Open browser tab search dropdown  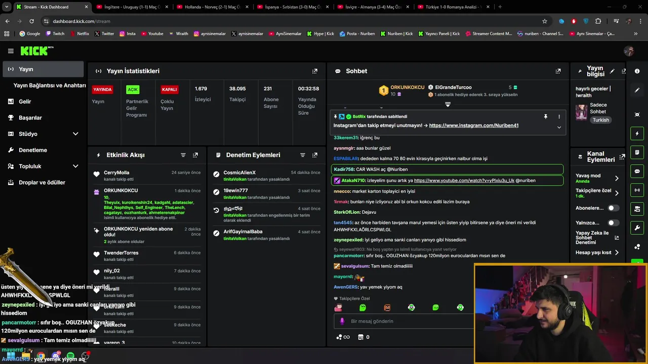[6, 7]
